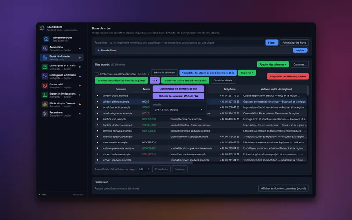352x220 pixels.
Task: Toggle checkbox for arvel-drukarnia.example row
Action: (x=97, y=107)
